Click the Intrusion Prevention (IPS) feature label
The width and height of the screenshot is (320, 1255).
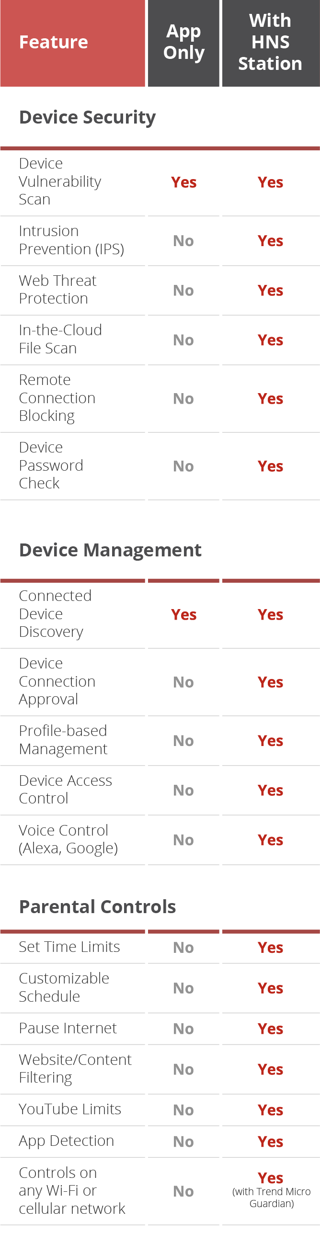71,240
